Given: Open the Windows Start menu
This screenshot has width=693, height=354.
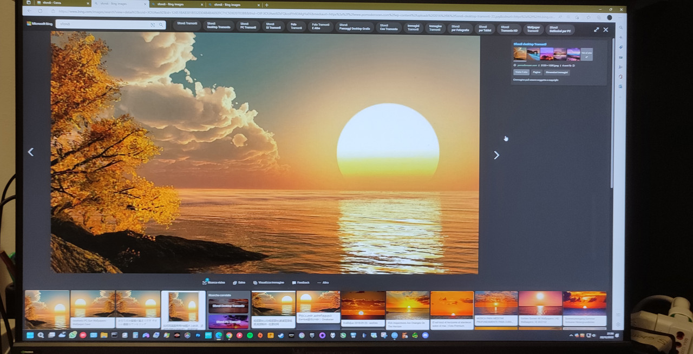Looking at the screenshot, I should 30,335.
